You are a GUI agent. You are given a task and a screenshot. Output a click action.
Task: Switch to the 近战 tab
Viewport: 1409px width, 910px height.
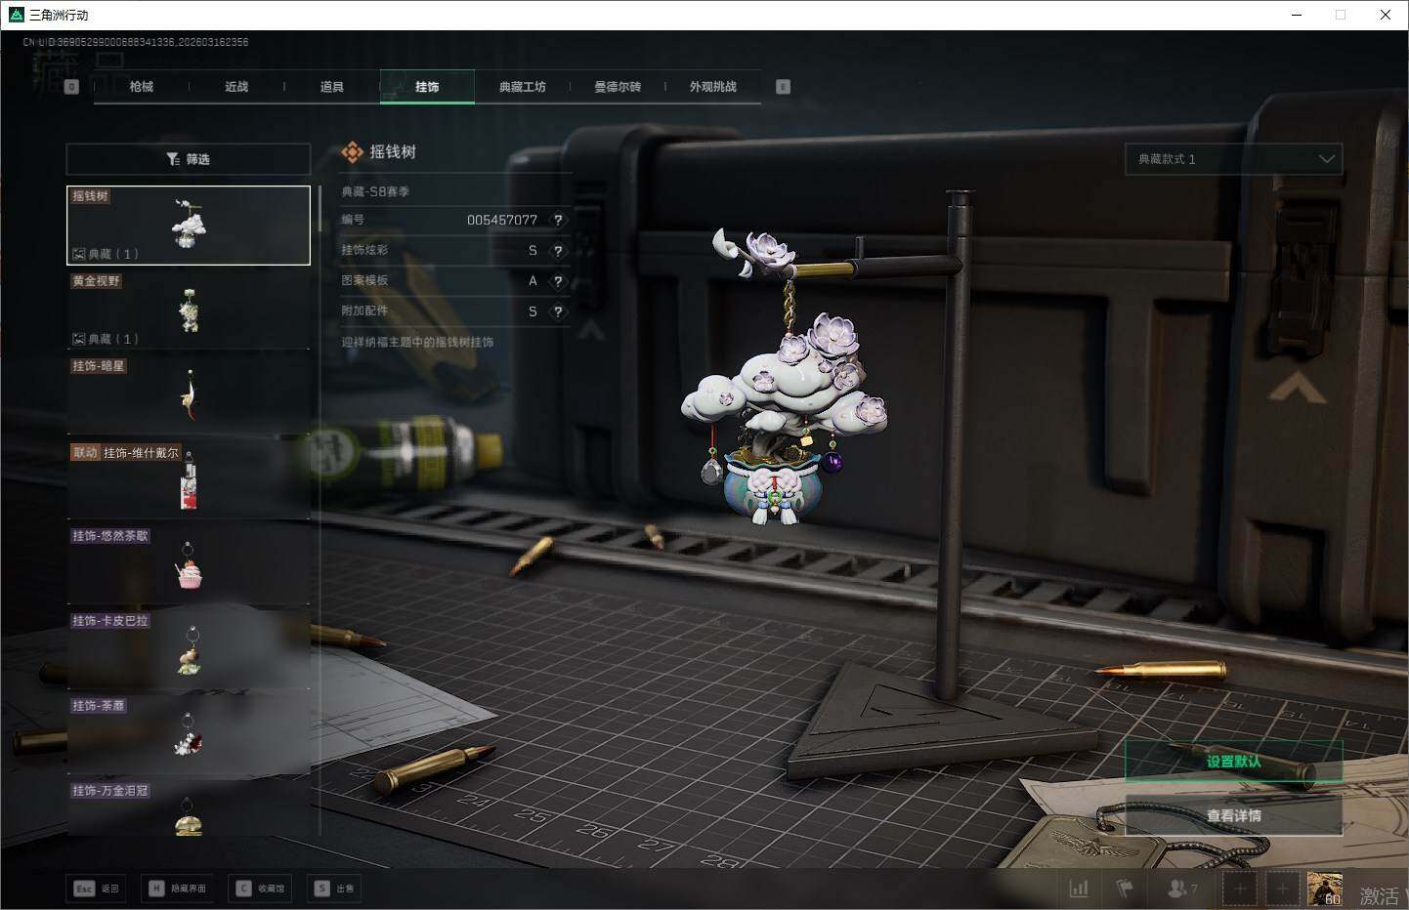(236, 87)
